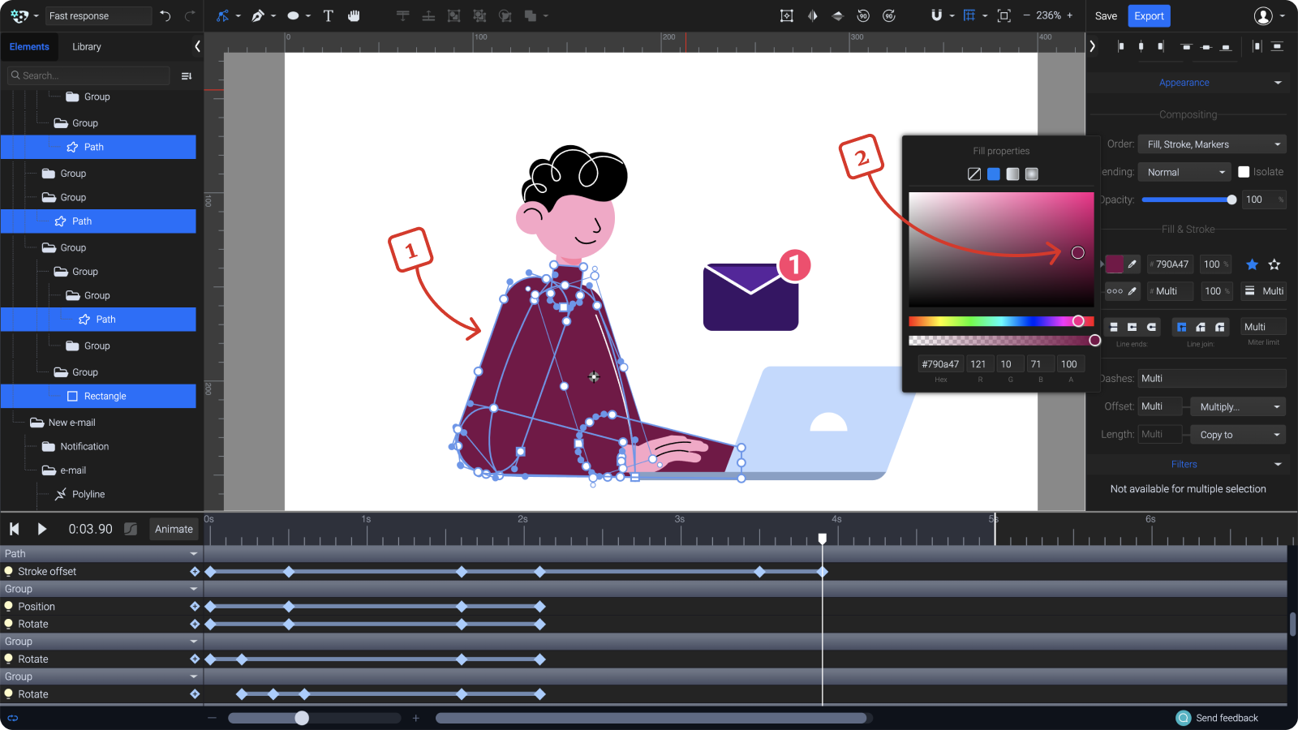Select the Elements tab in the sidebar

(30, 46)
